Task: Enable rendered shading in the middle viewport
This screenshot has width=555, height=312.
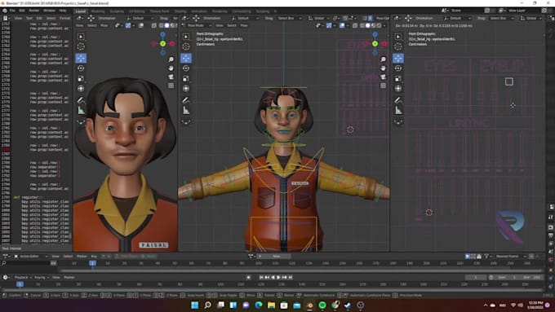Action: pyautogui.click(x=379, y=25)
